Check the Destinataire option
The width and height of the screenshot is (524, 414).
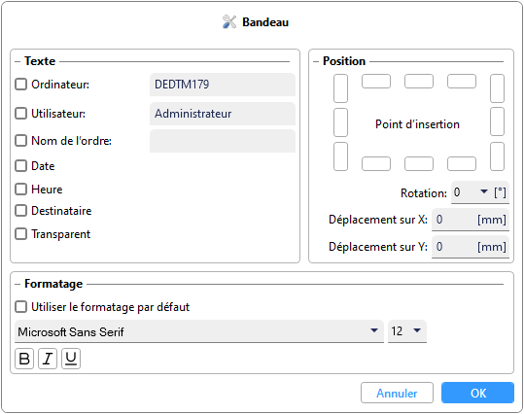tap(20, 211)
